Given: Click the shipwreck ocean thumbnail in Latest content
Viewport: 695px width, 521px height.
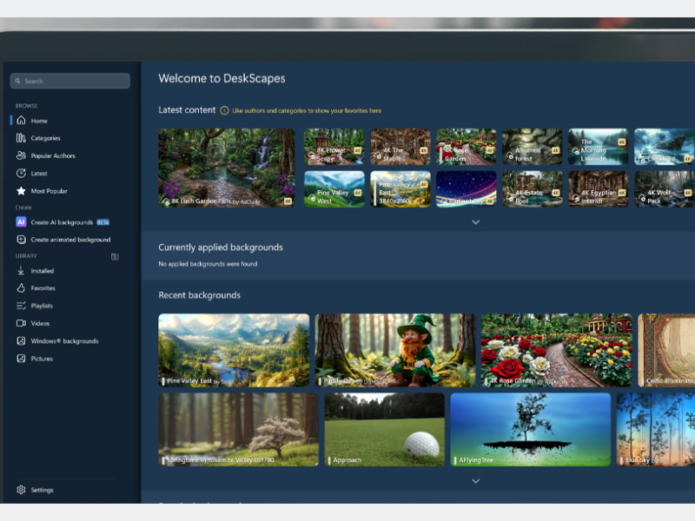Looking at the screenshot, I should (665, 147).
